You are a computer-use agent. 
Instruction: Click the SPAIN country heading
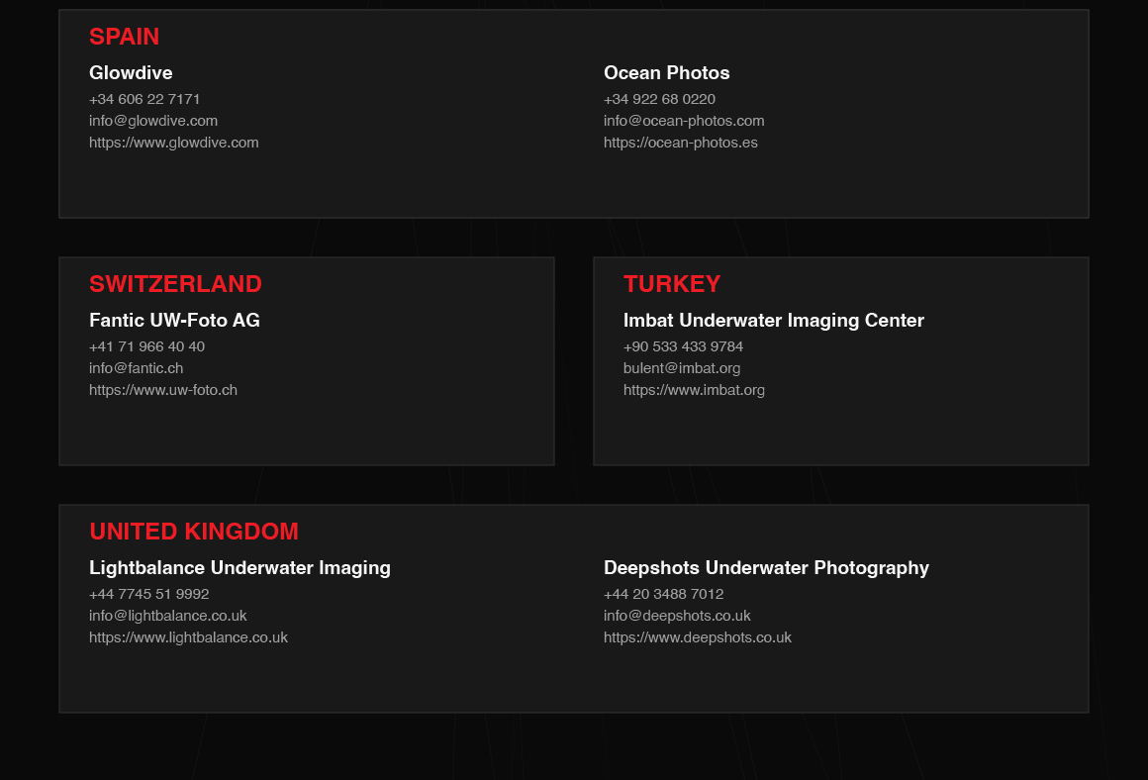point(124,37)
